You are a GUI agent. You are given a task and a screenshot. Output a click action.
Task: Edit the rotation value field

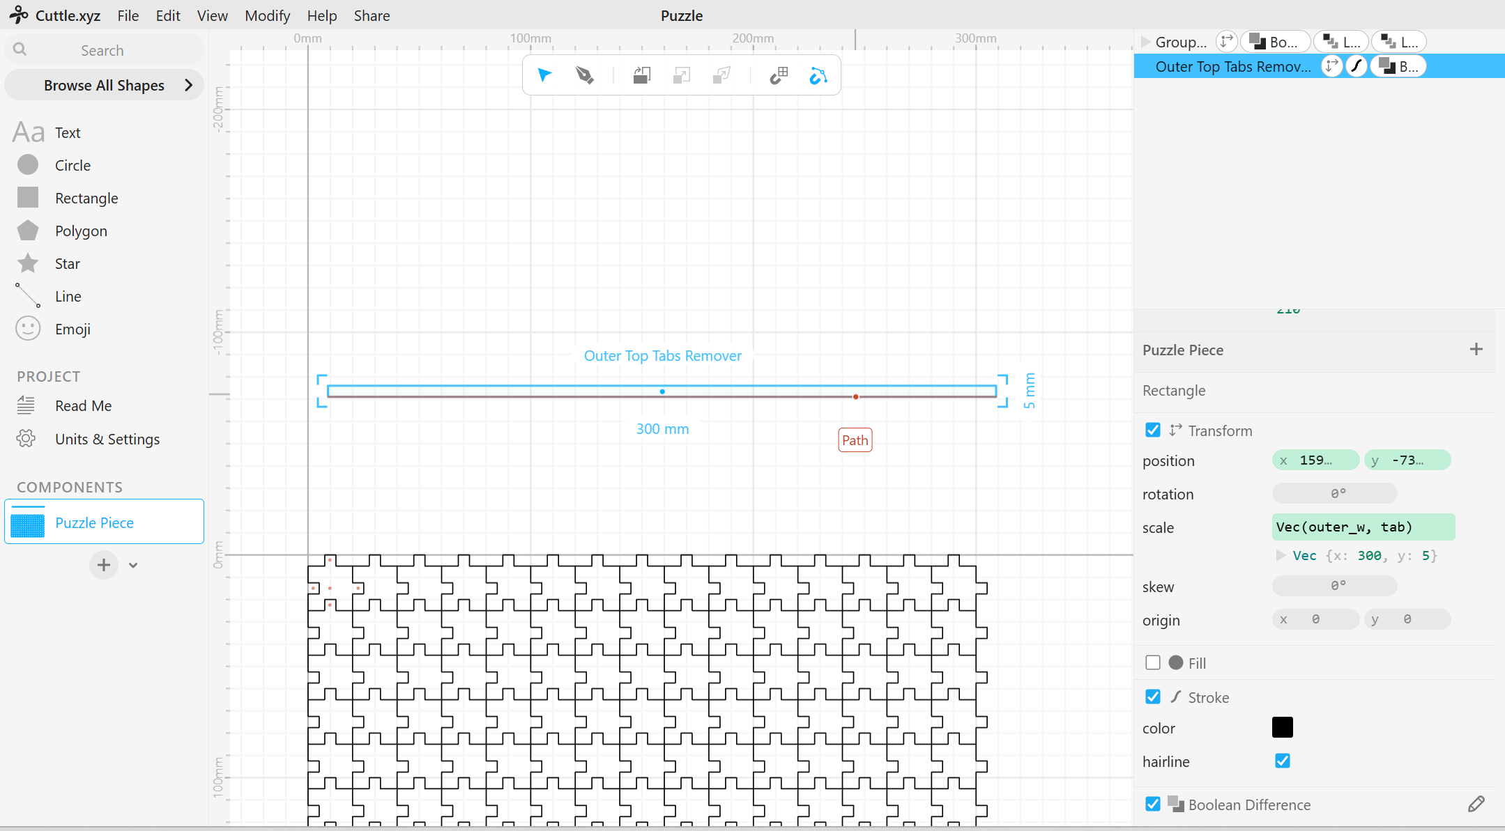(x=1335, y=493)
